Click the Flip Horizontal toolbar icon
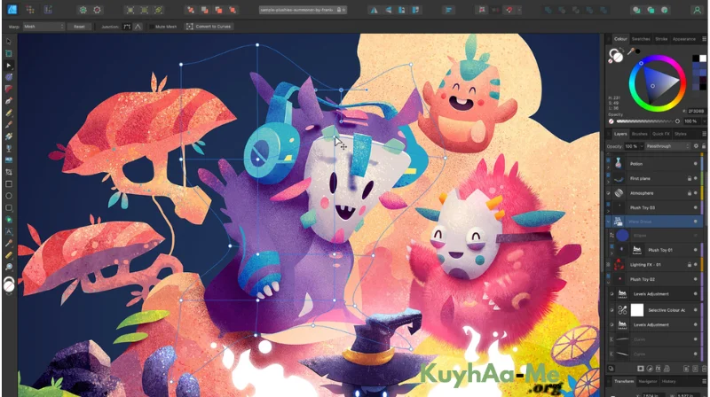The width and height of the screenshot is (710, 397). click(x=374, y=10)
